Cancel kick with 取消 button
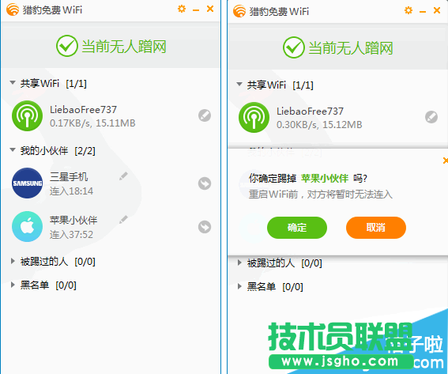 (x=376, y=228)
